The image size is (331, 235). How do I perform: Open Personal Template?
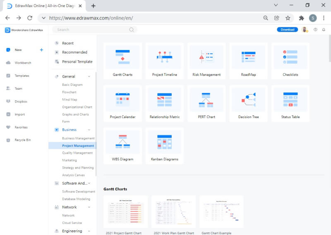point(77,62)
